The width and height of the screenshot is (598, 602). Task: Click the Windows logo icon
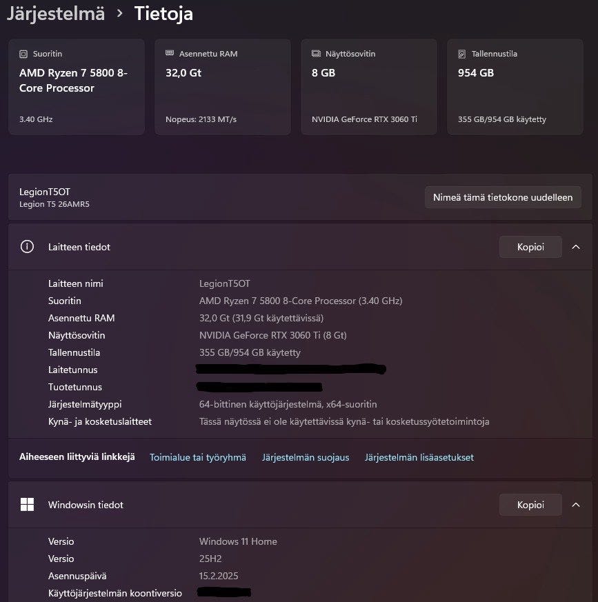click(x=27, y=505)
